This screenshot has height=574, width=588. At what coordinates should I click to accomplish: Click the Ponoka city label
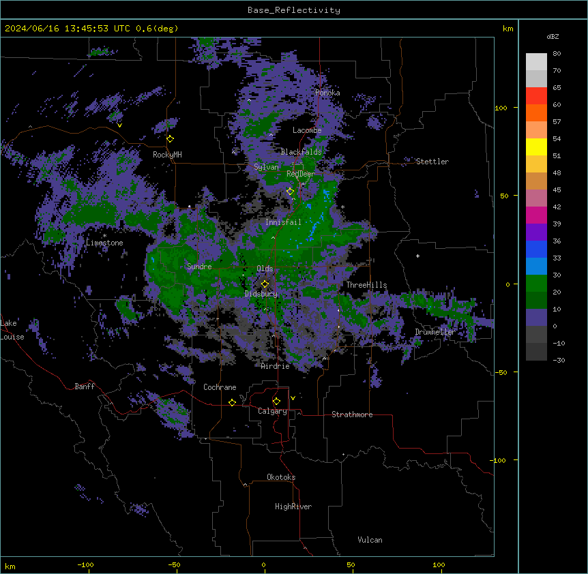pos(327,93)
